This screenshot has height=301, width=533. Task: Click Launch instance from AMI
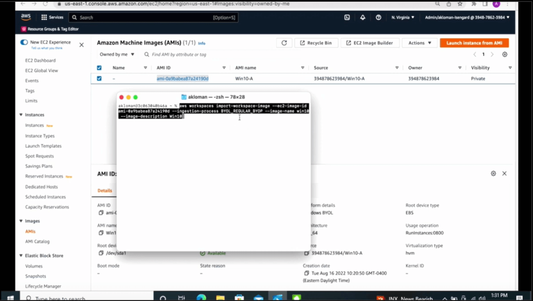coord(474,43)
